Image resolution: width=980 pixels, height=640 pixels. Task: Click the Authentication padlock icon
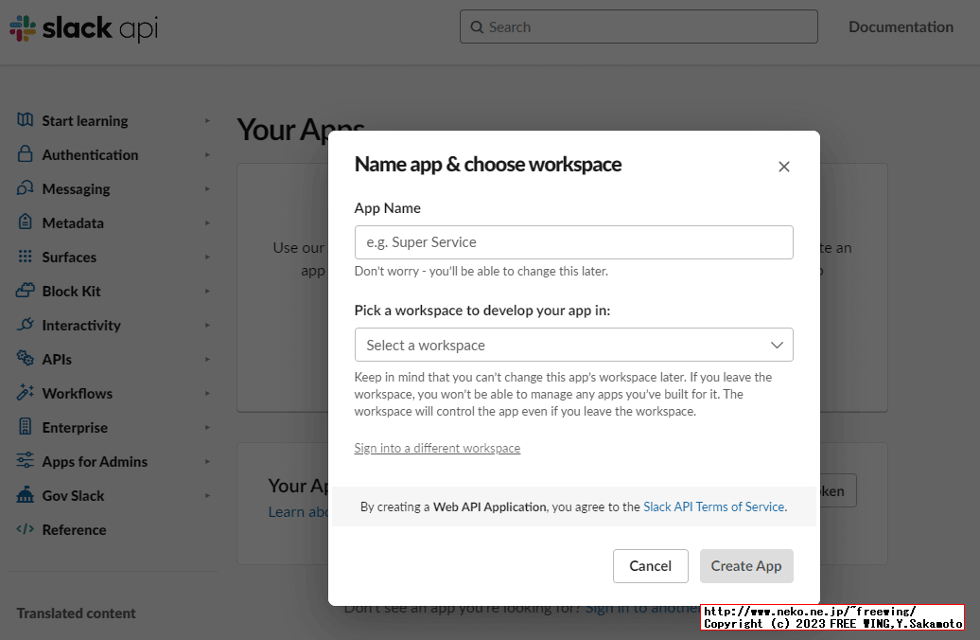coord(26,154)
